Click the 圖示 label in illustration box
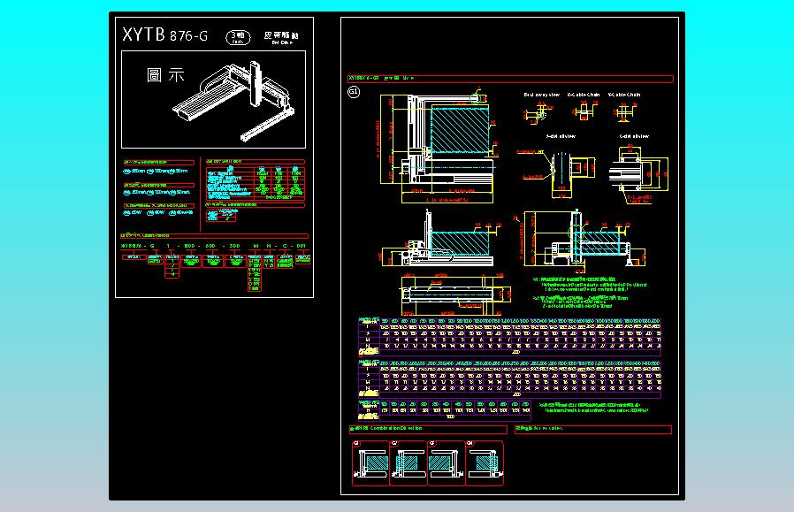The width and height of the screenshot is (794, 512). (165, 75)
